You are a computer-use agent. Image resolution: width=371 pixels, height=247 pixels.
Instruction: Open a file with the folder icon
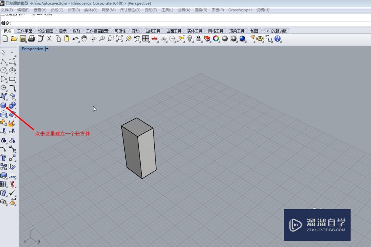click(x=14, y=39)
